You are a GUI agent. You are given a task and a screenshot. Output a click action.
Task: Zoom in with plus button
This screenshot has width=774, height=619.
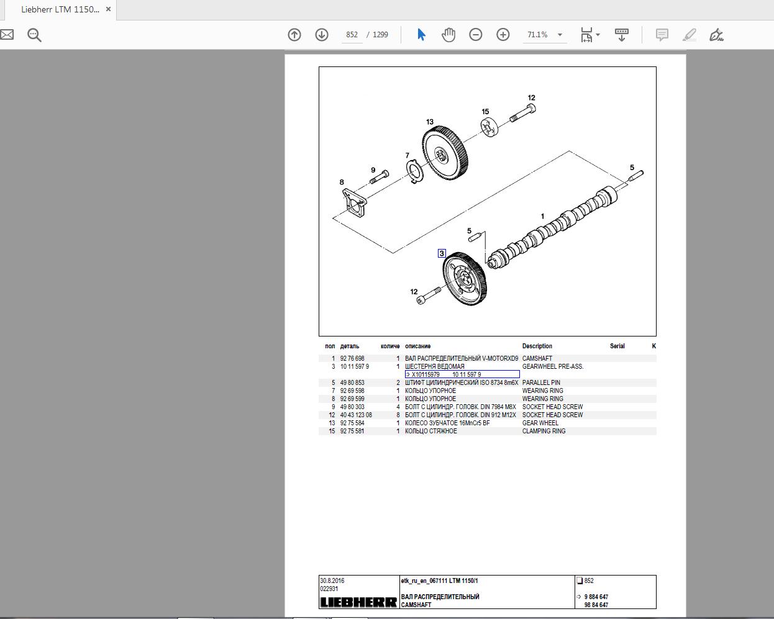point(503,35)
